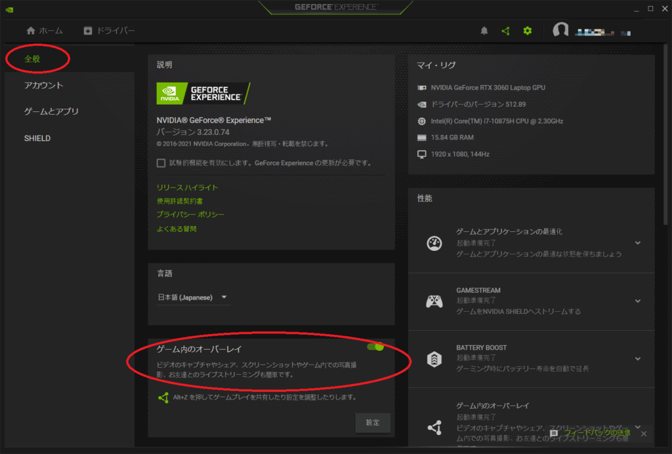Click the share icon in performance list
The image size is (672, 454).
coord(434,428)
